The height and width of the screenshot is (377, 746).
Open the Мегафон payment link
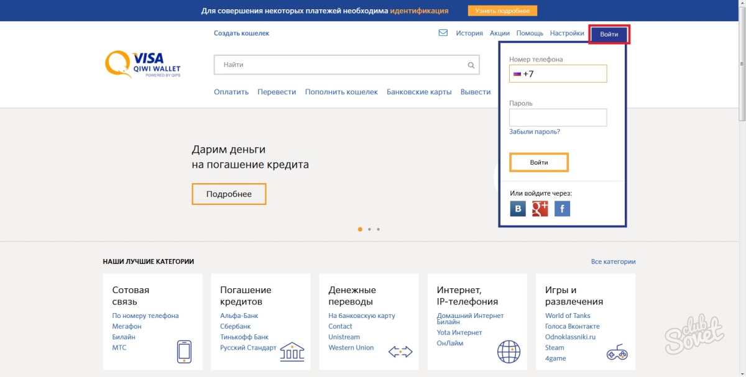pyautogui.click(x=127, y=326)
